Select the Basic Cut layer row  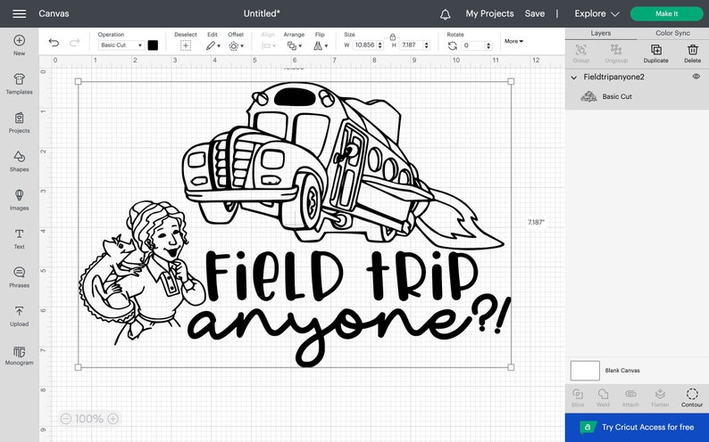pos(637,96)
